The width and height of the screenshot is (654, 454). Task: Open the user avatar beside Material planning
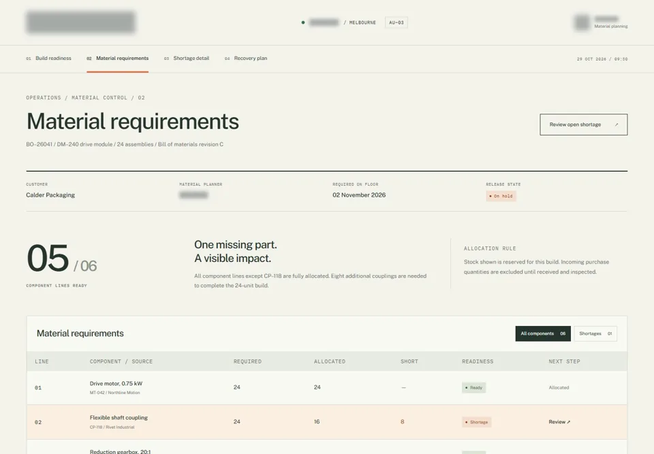pyautogui.click(x=582, y=22)
